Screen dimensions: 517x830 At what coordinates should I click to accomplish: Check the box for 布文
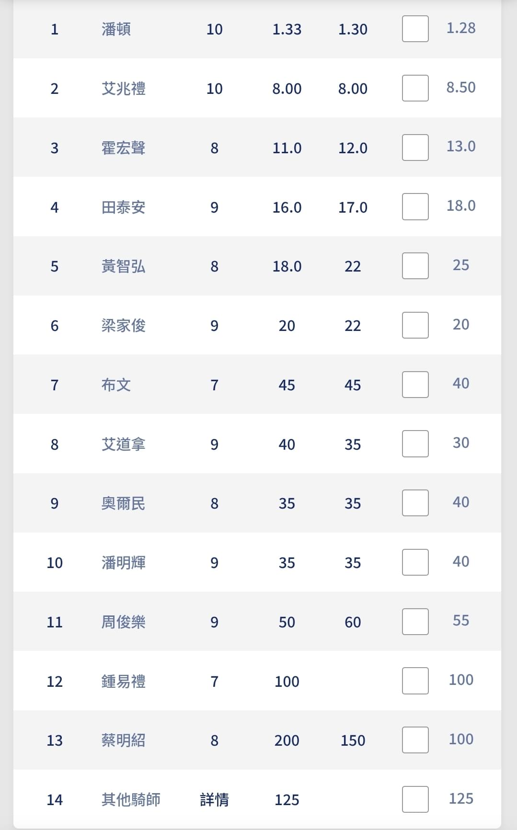(415, 385)
